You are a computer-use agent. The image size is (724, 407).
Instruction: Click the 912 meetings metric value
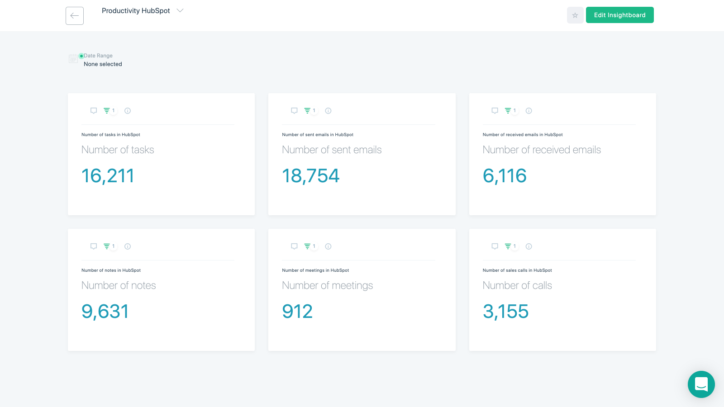click(x=297, y=311)
